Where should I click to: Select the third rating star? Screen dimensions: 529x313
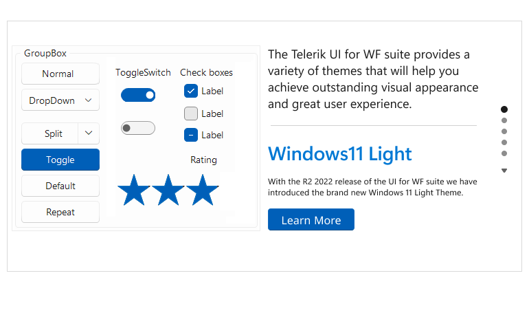pos(203,190)
